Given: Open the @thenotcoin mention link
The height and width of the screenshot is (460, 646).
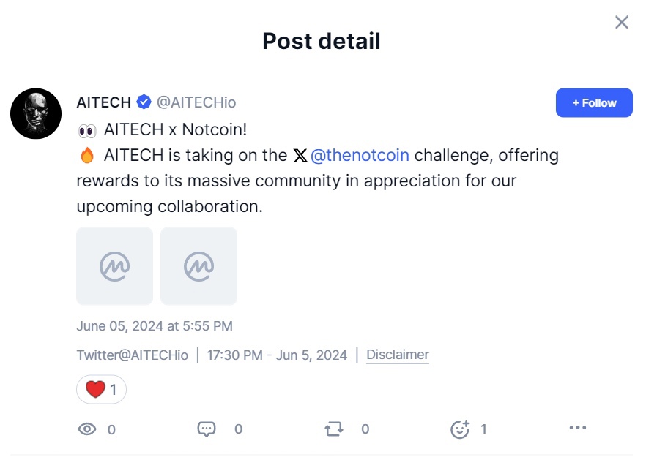Looking at the screenshot, I should click(360, 156).
